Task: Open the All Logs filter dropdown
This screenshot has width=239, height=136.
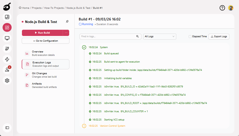Action: (x=160, y=36)
